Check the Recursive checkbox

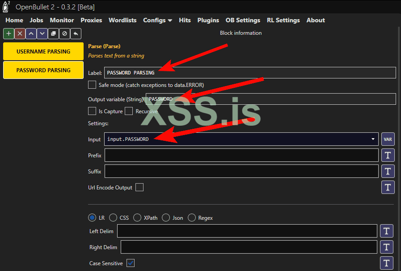click(129, 111)
